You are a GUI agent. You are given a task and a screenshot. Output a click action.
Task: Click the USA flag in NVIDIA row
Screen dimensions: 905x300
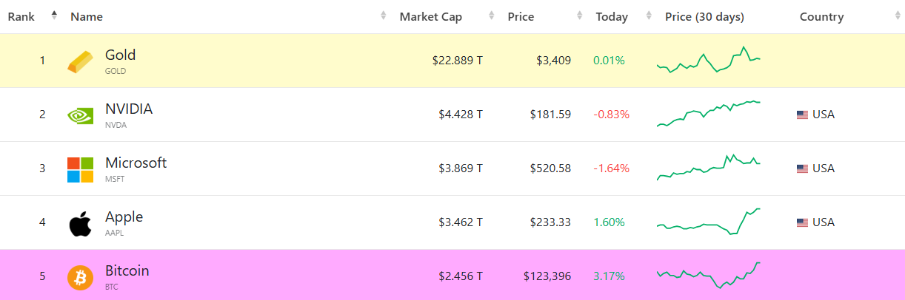(x=802, y=115)
